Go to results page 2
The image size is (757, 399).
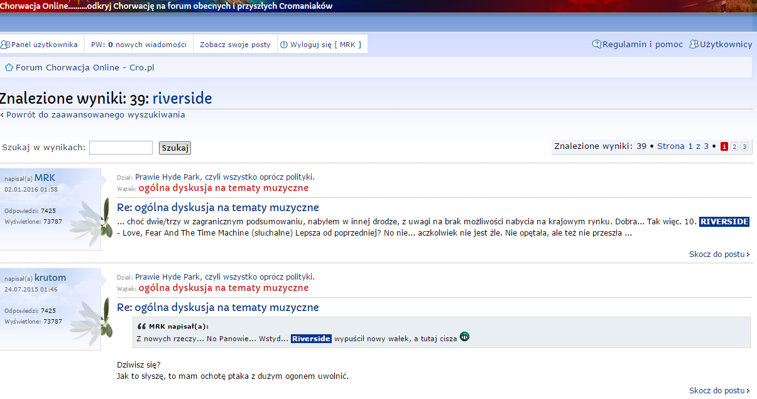point(734,146)
